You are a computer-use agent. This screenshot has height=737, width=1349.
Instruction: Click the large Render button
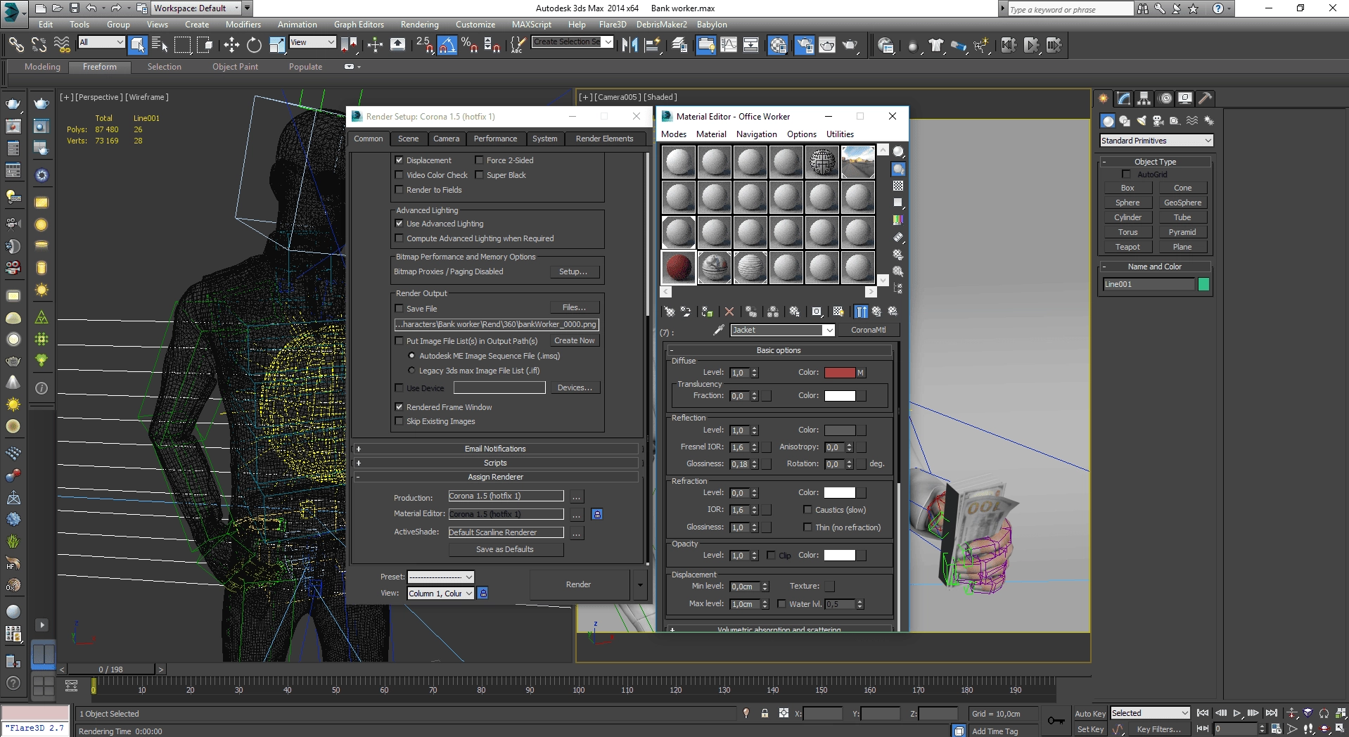coord(578,584)
